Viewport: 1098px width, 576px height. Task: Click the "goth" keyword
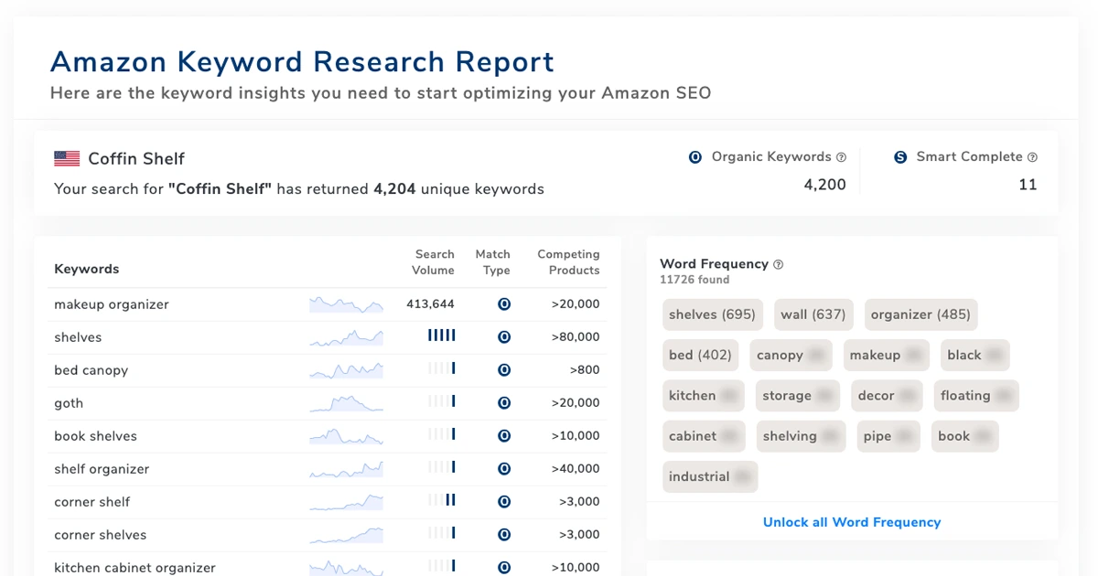69,403
